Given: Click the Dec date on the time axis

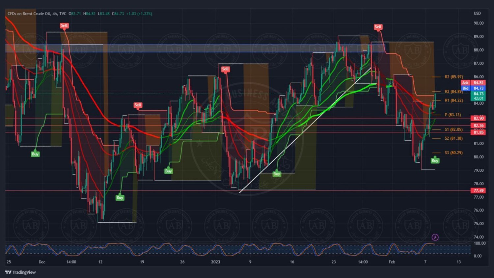Looking at the screenshot, I should coord(42,262).
